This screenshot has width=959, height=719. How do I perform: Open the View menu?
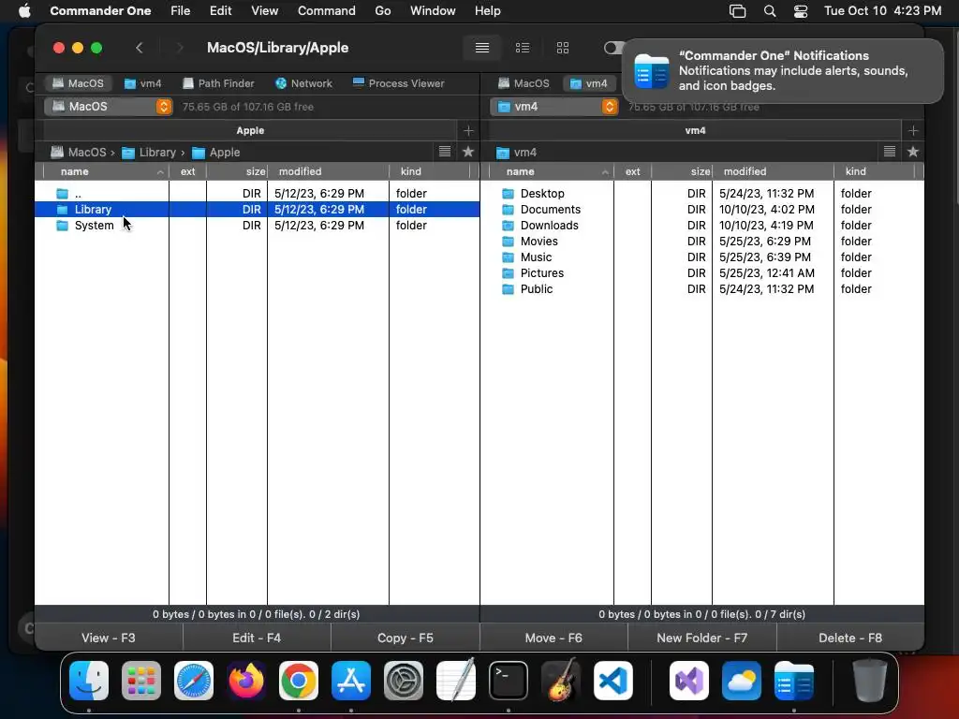pyautogui.click(x=264, y=10)
